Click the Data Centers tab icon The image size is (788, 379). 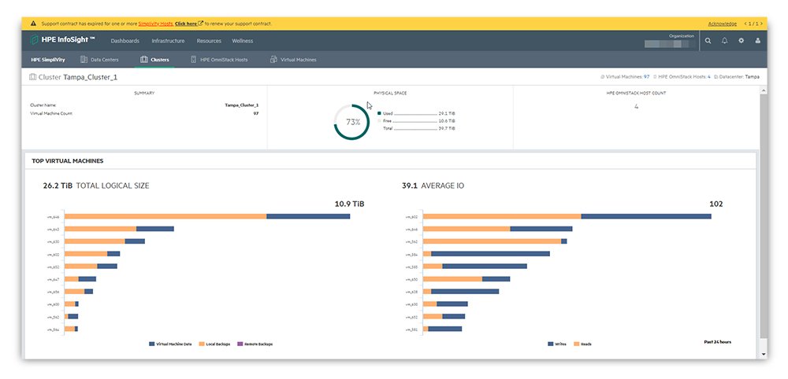point(86,60)
